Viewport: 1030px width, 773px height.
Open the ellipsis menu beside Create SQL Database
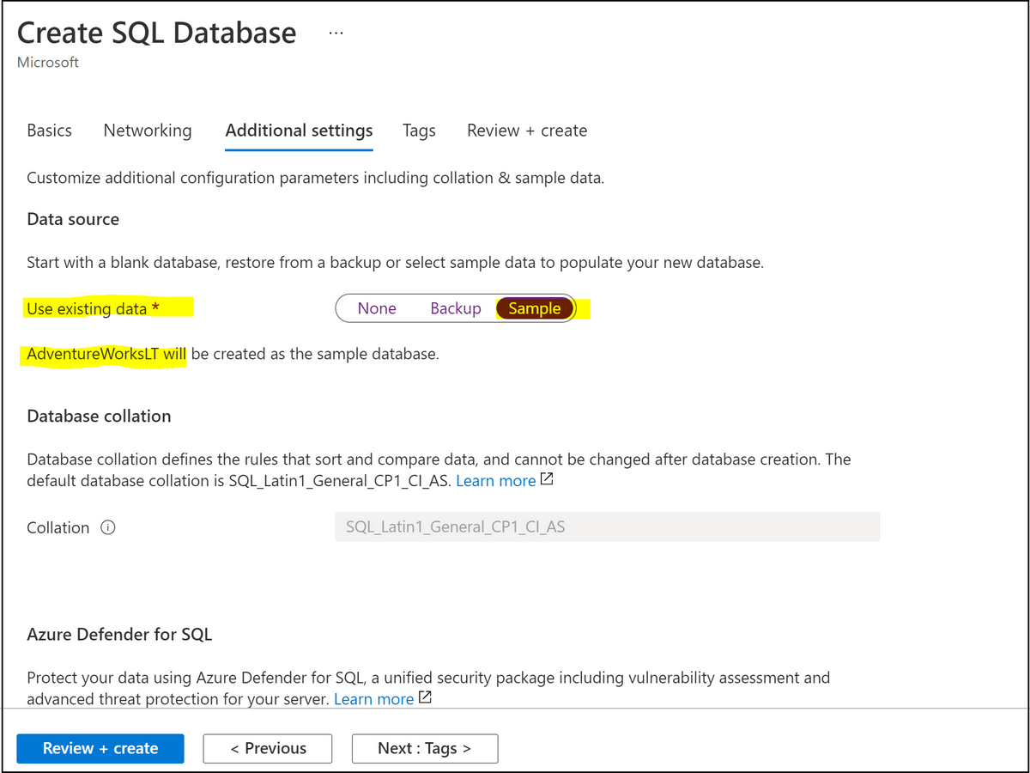coord(336,33)
